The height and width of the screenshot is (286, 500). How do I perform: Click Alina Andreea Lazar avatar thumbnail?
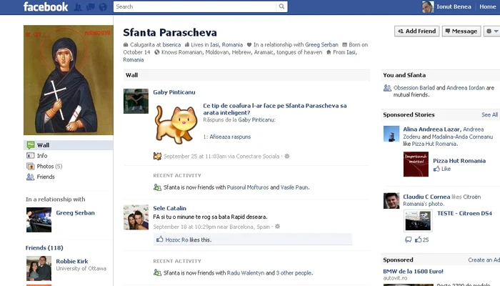click(391, 134)
